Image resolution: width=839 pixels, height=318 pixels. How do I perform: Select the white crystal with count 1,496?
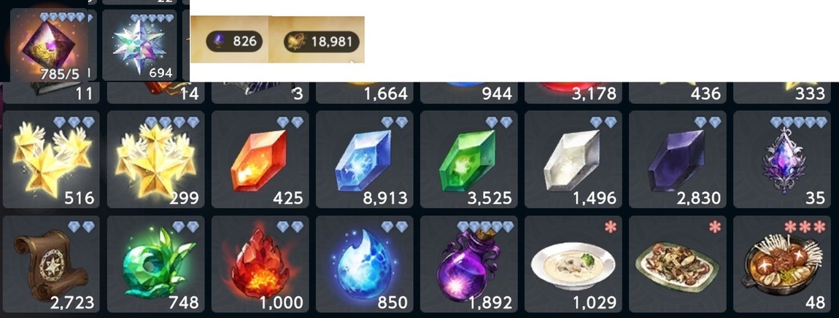pyautogui.click(x=573, y=159)
